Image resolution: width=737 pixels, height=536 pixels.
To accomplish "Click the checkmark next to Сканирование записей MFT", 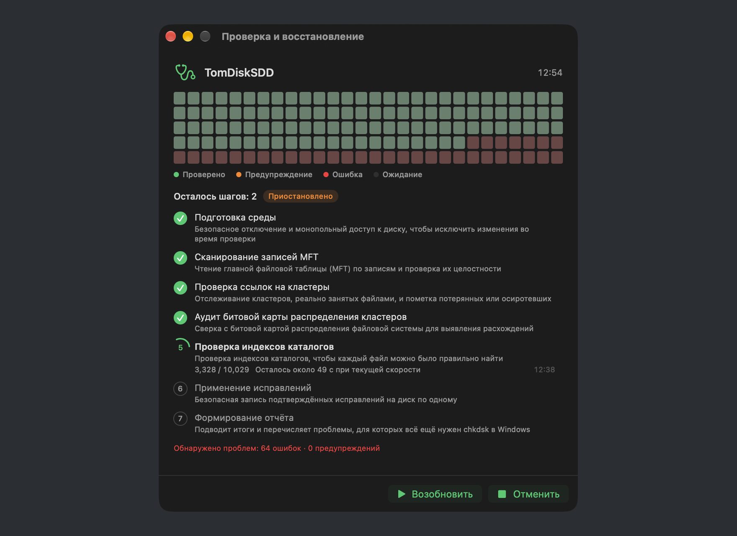I will pyautogui.click(x=180, y=258).
